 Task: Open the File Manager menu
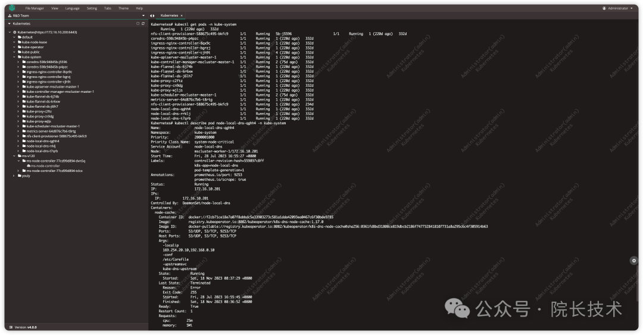pyautogui.click(x=35, y=8)
